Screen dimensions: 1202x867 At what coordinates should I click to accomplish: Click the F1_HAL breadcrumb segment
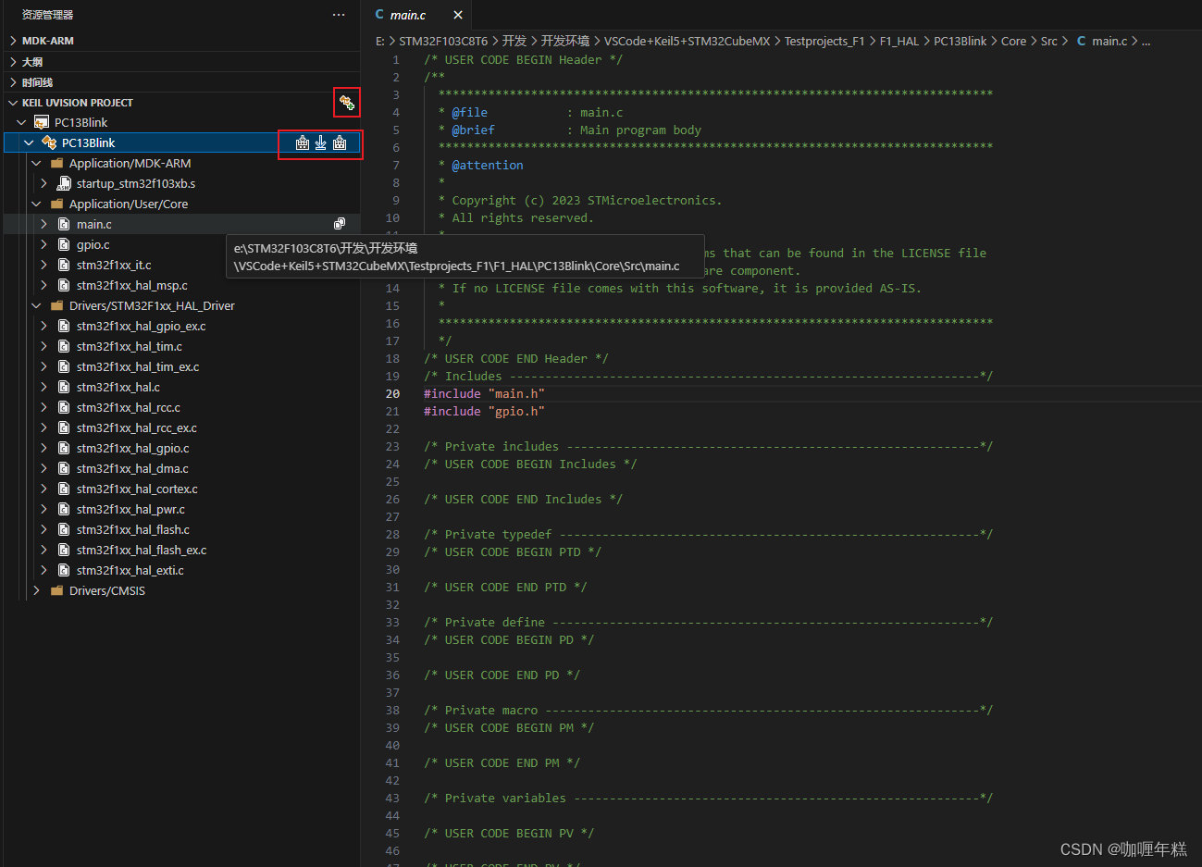pos(899,41)
